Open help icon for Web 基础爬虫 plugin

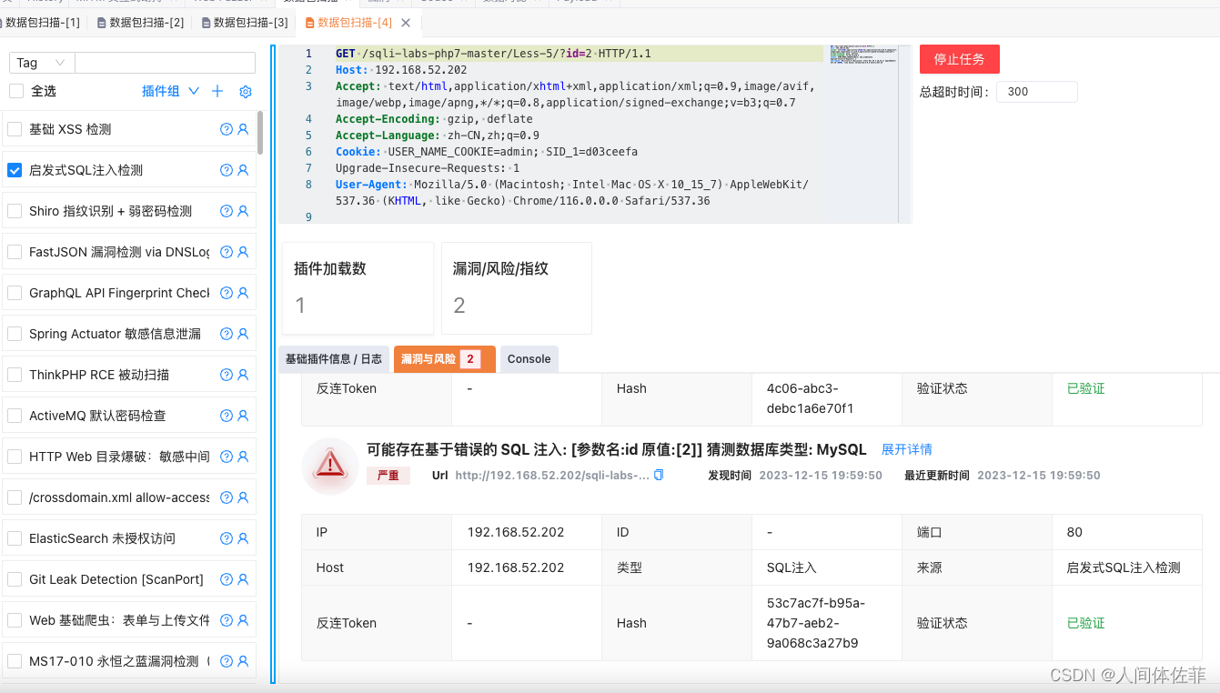tap(227, 620)
